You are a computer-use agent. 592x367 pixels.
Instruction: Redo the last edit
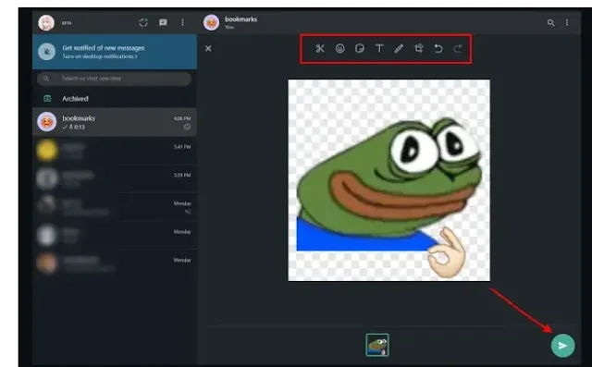click(458, 48)
